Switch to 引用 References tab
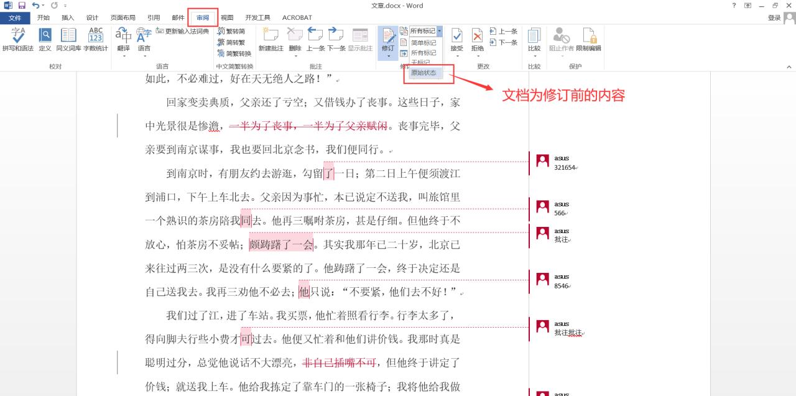This screenshot has width=796, height=396. [x=154, y=17]
